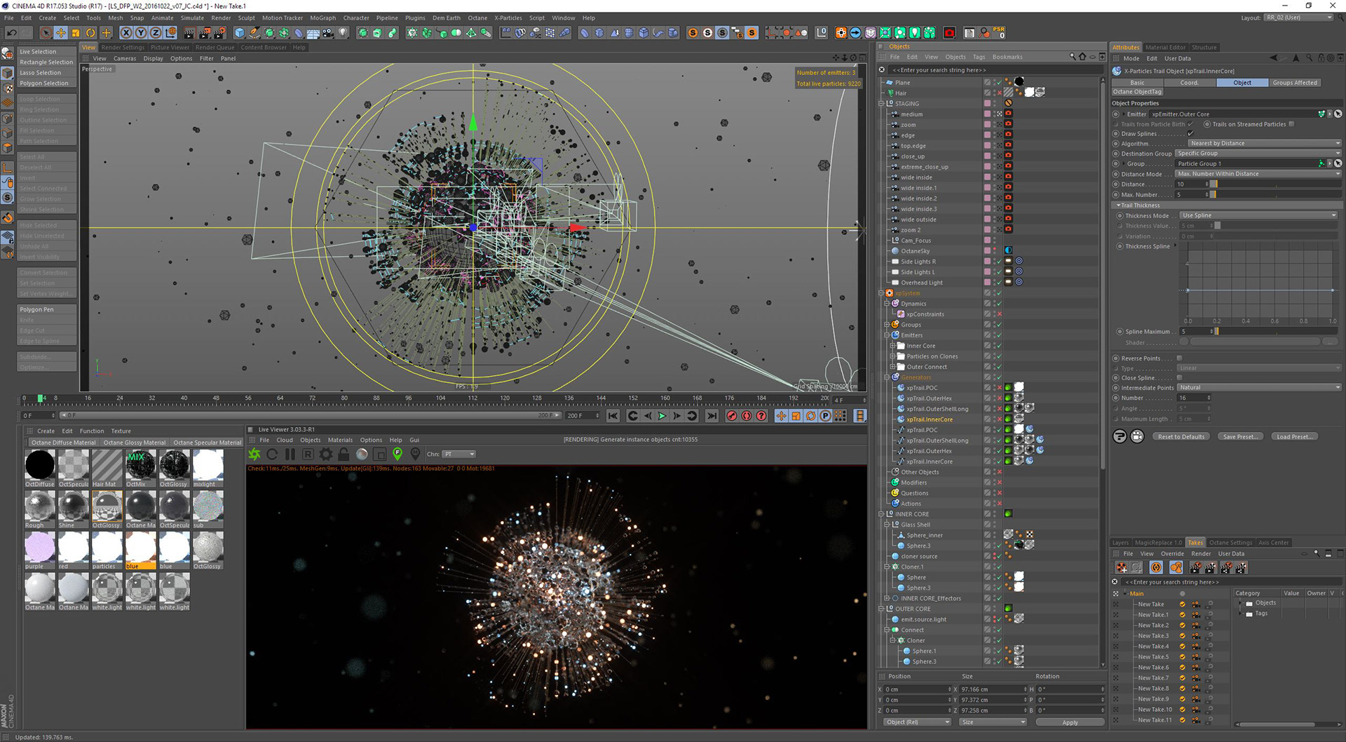Adjust the Distance slider
The width and height of the screenshot is (1346, 742).
1276,184
